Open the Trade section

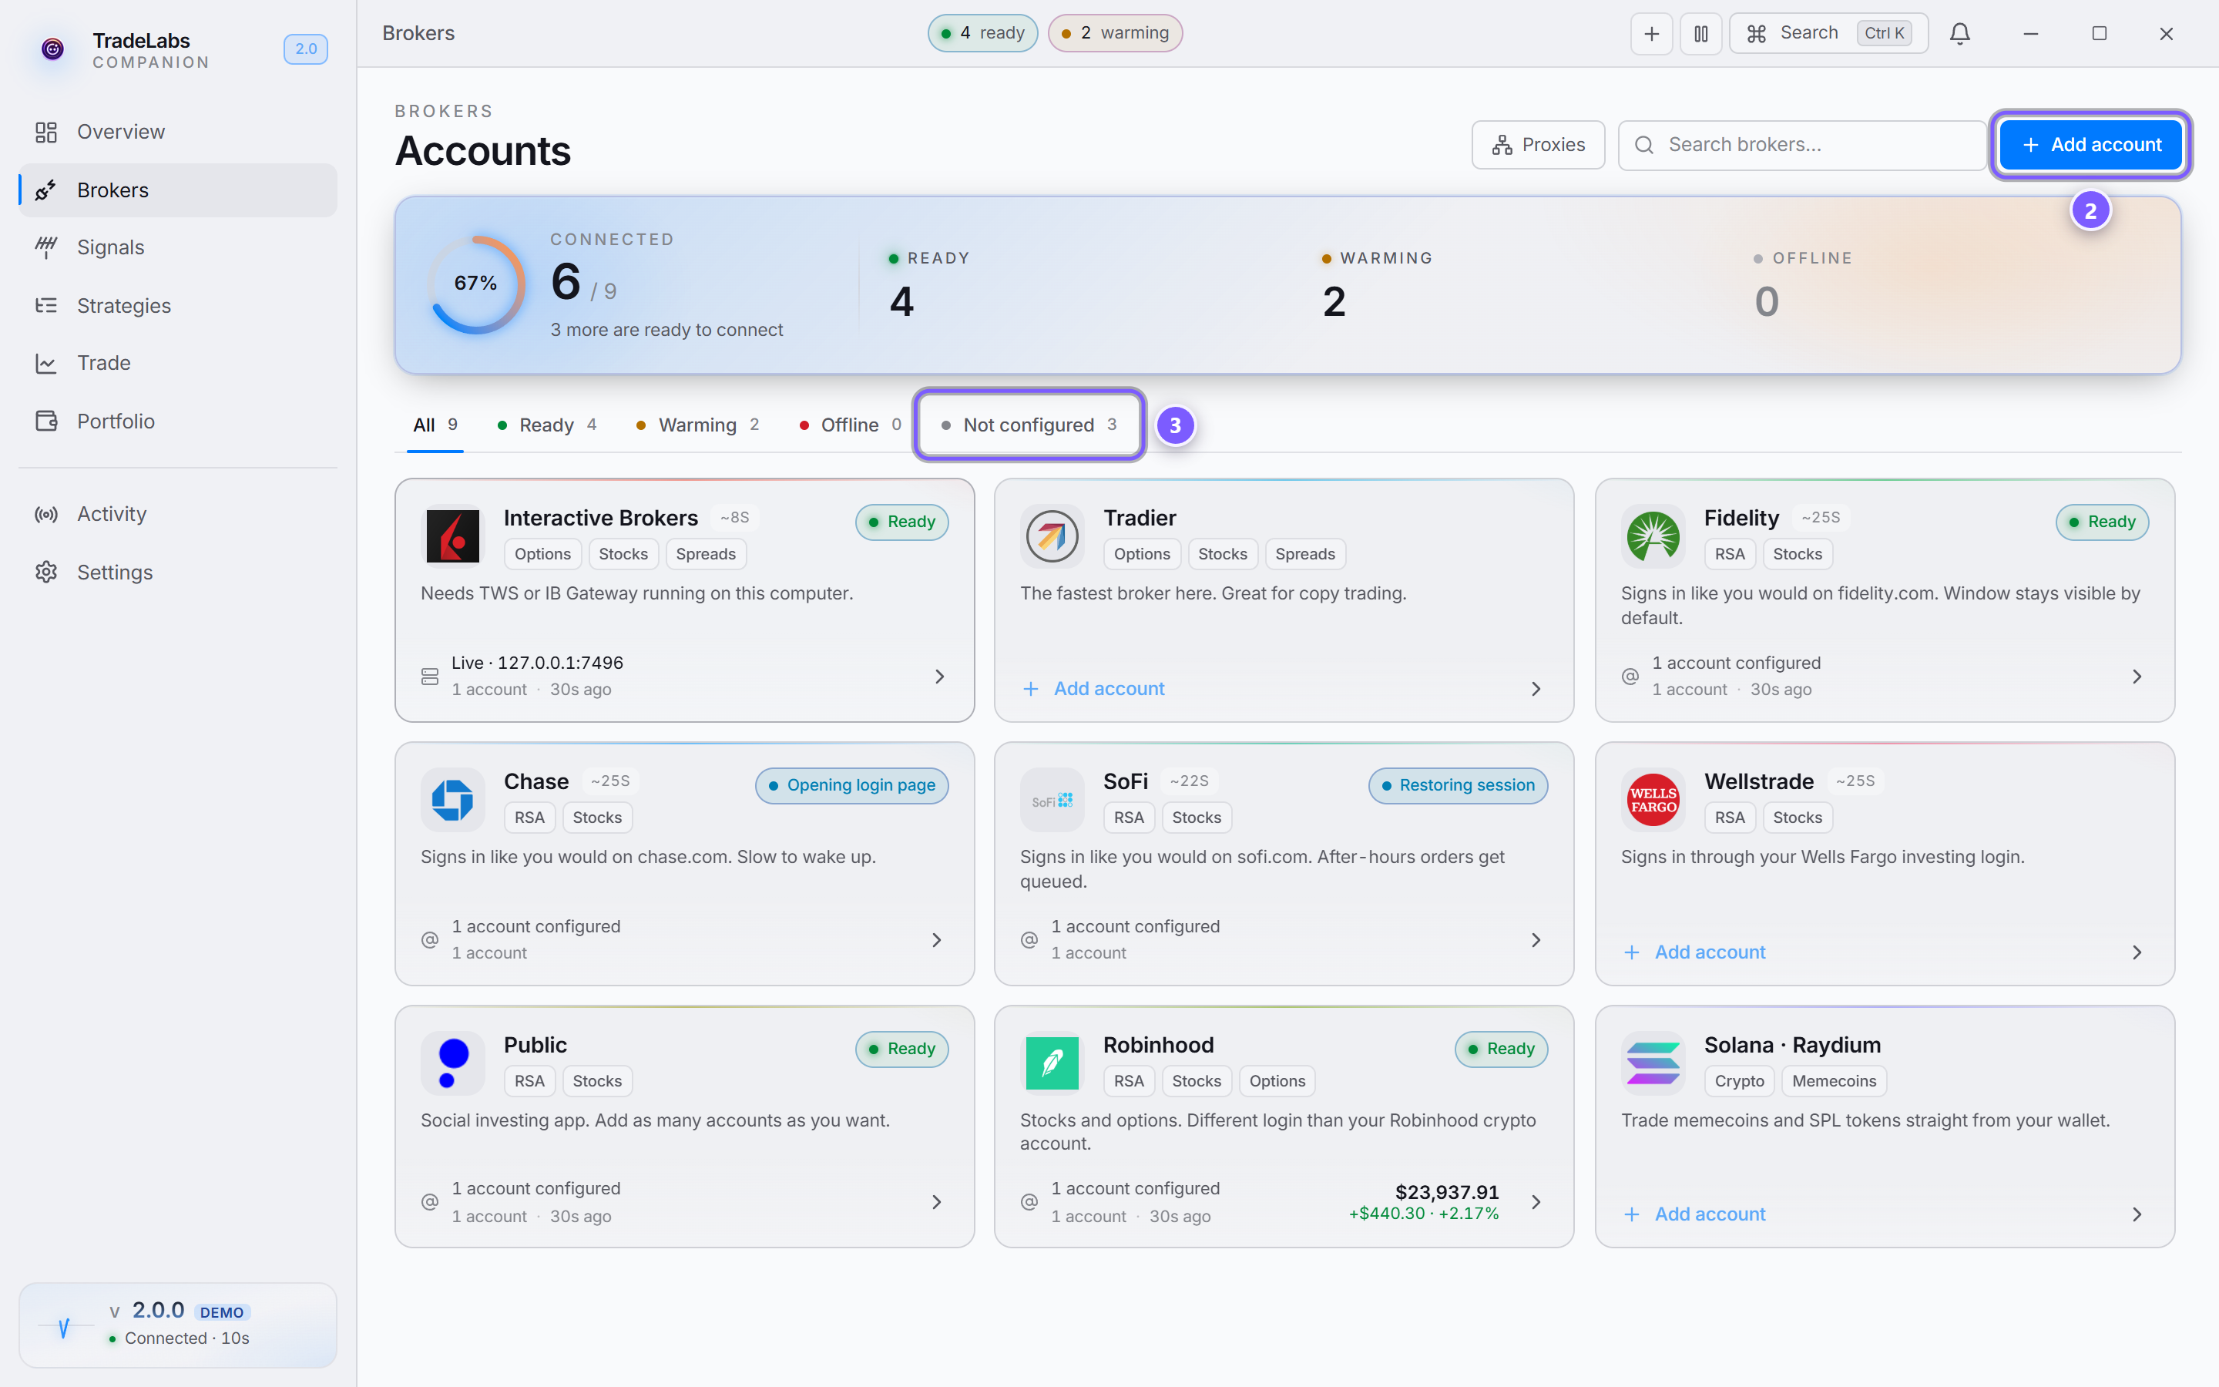tap(178, 363)
